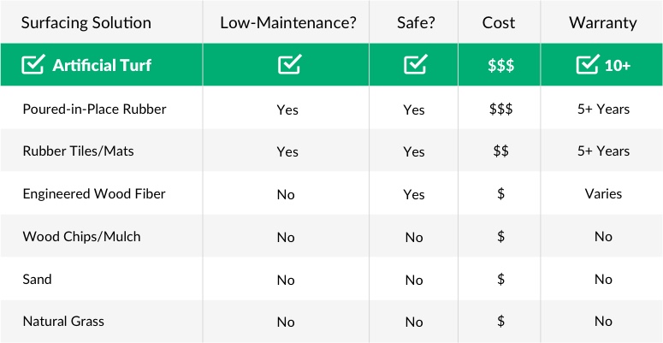Select the Surfacing Solution column header
The image size is (663, 343).
(x=86, y=22)
